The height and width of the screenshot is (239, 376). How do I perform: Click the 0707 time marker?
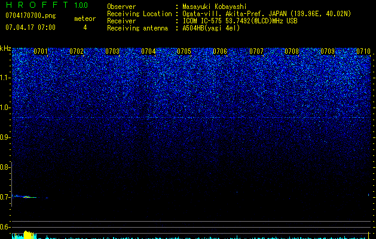(256, 51)
